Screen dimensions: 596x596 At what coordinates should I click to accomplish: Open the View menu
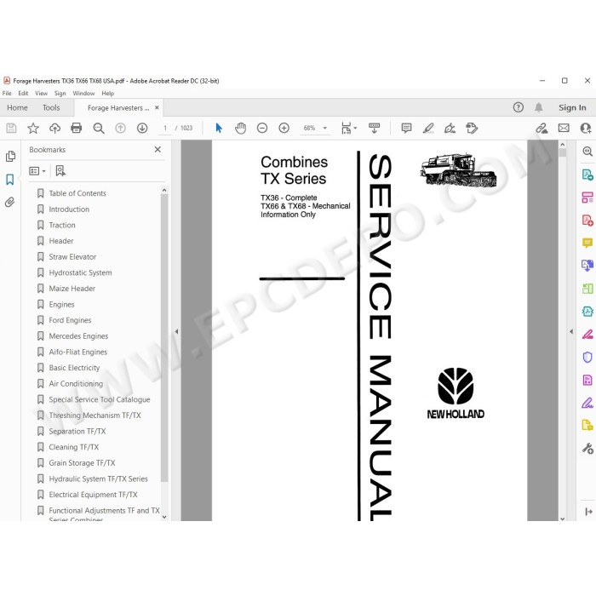42,94
